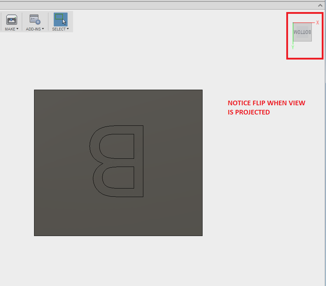The height and width of the screenshot is (286, 326).
Task: Expand the SELECT dropdown menu
Action: (60, 29)
